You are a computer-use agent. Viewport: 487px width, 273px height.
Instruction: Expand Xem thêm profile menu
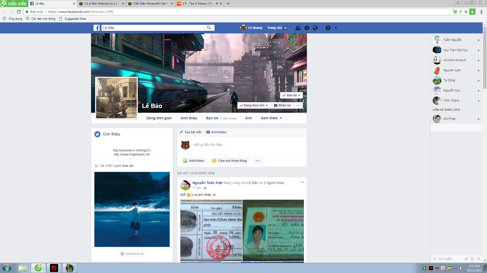[271, 118]
